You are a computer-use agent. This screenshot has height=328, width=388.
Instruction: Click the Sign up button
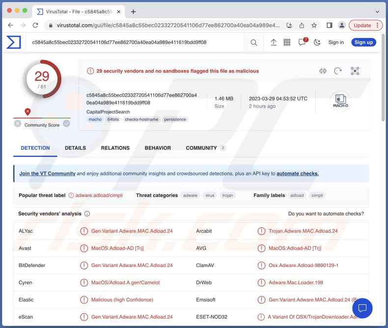coord(363,42)
